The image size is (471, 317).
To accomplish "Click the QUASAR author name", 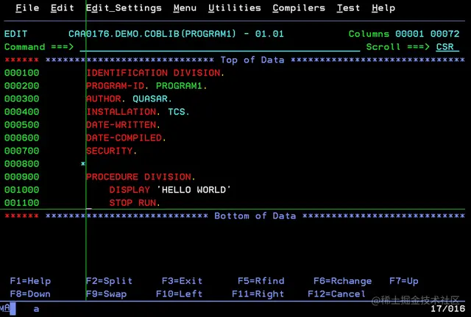I will pos(150,99).
